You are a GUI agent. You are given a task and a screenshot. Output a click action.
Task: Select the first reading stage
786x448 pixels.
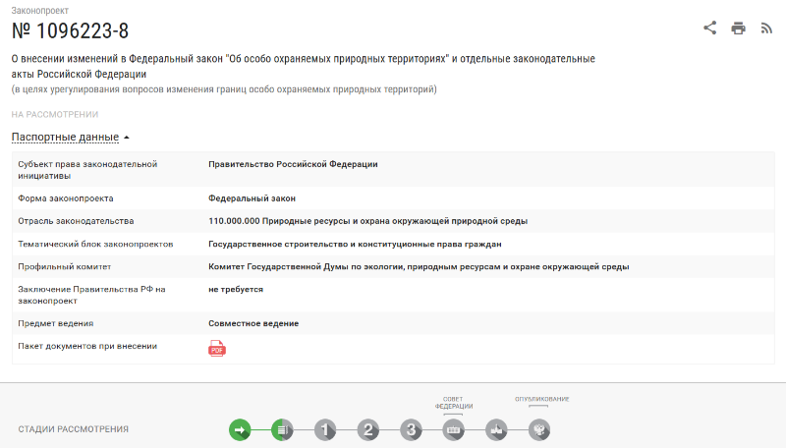325,429
